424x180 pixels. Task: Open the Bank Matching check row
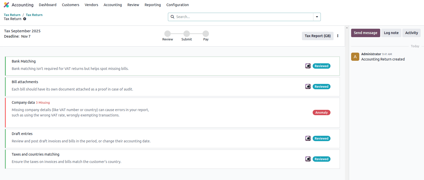[173, 66]
